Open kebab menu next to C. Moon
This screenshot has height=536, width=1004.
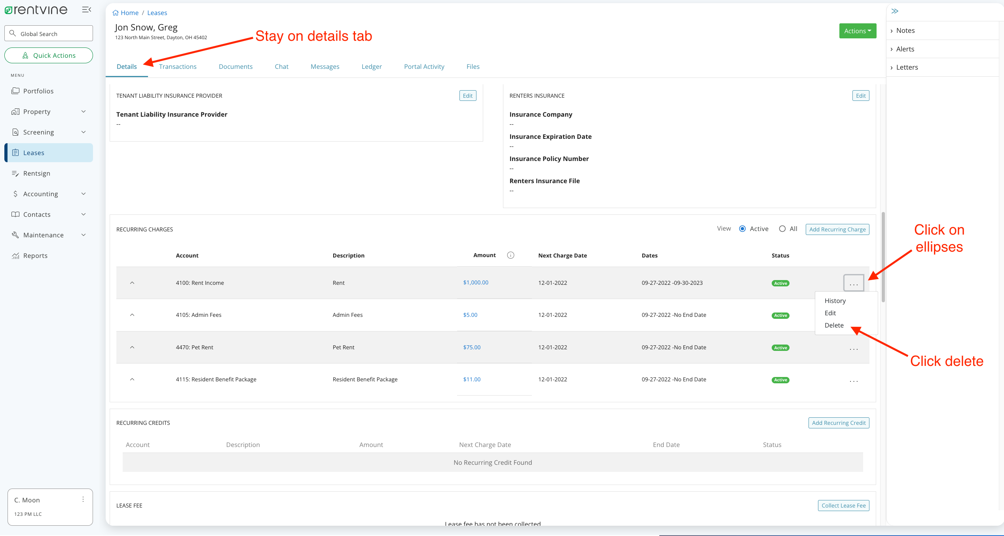[83, 499]
